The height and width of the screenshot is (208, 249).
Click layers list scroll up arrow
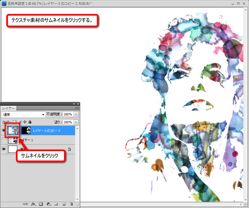(x=77, y=128)
